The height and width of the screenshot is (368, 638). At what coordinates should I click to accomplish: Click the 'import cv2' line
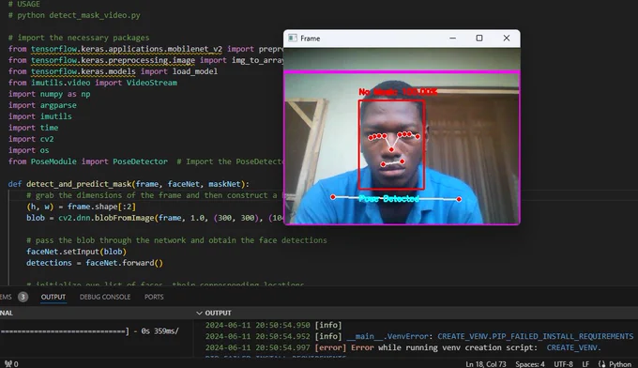31,139
